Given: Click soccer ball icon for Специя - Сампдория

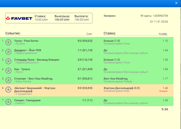Looking at the screenshot, I should coord(8,101).
